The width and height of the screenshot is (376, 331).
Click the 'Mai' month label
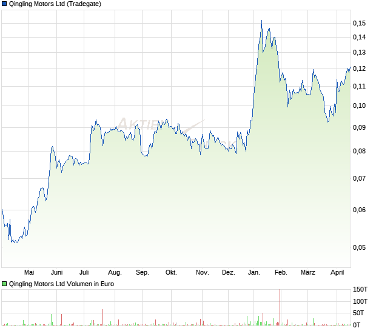pyautogui.click(x=29, y=273)
